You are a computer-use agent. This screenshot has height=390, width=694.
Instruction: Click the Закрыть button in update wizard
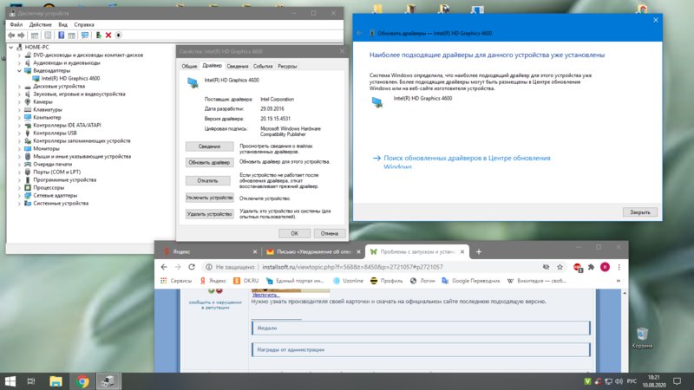(640, 212)
